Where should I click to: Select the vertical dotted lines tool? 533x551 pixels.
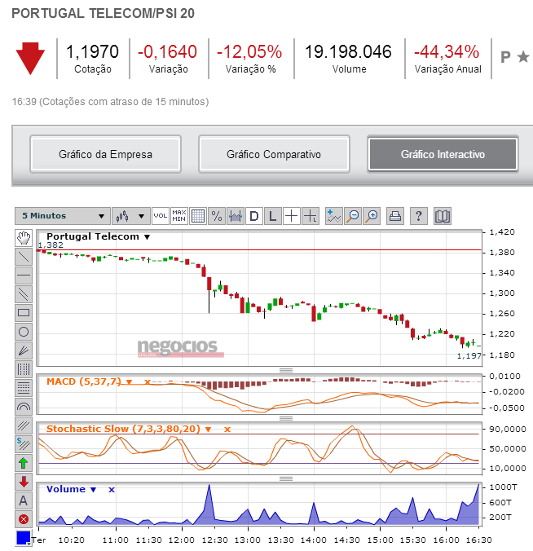coord(24,369)
